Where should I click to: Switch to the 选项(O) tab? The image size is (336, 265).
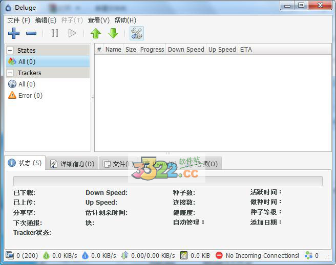[202, 164]
